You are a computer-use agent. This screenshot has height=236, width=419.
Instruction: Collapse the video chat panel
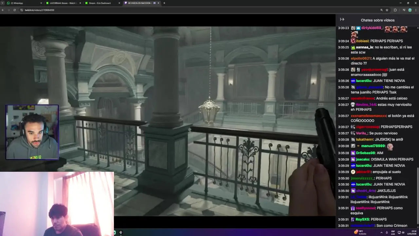[342, 19]
